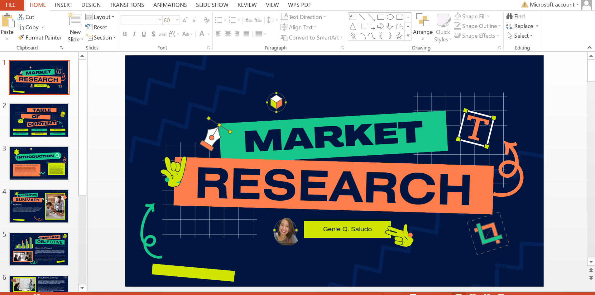
Task: Decrease list indent level
Action: 249,20
